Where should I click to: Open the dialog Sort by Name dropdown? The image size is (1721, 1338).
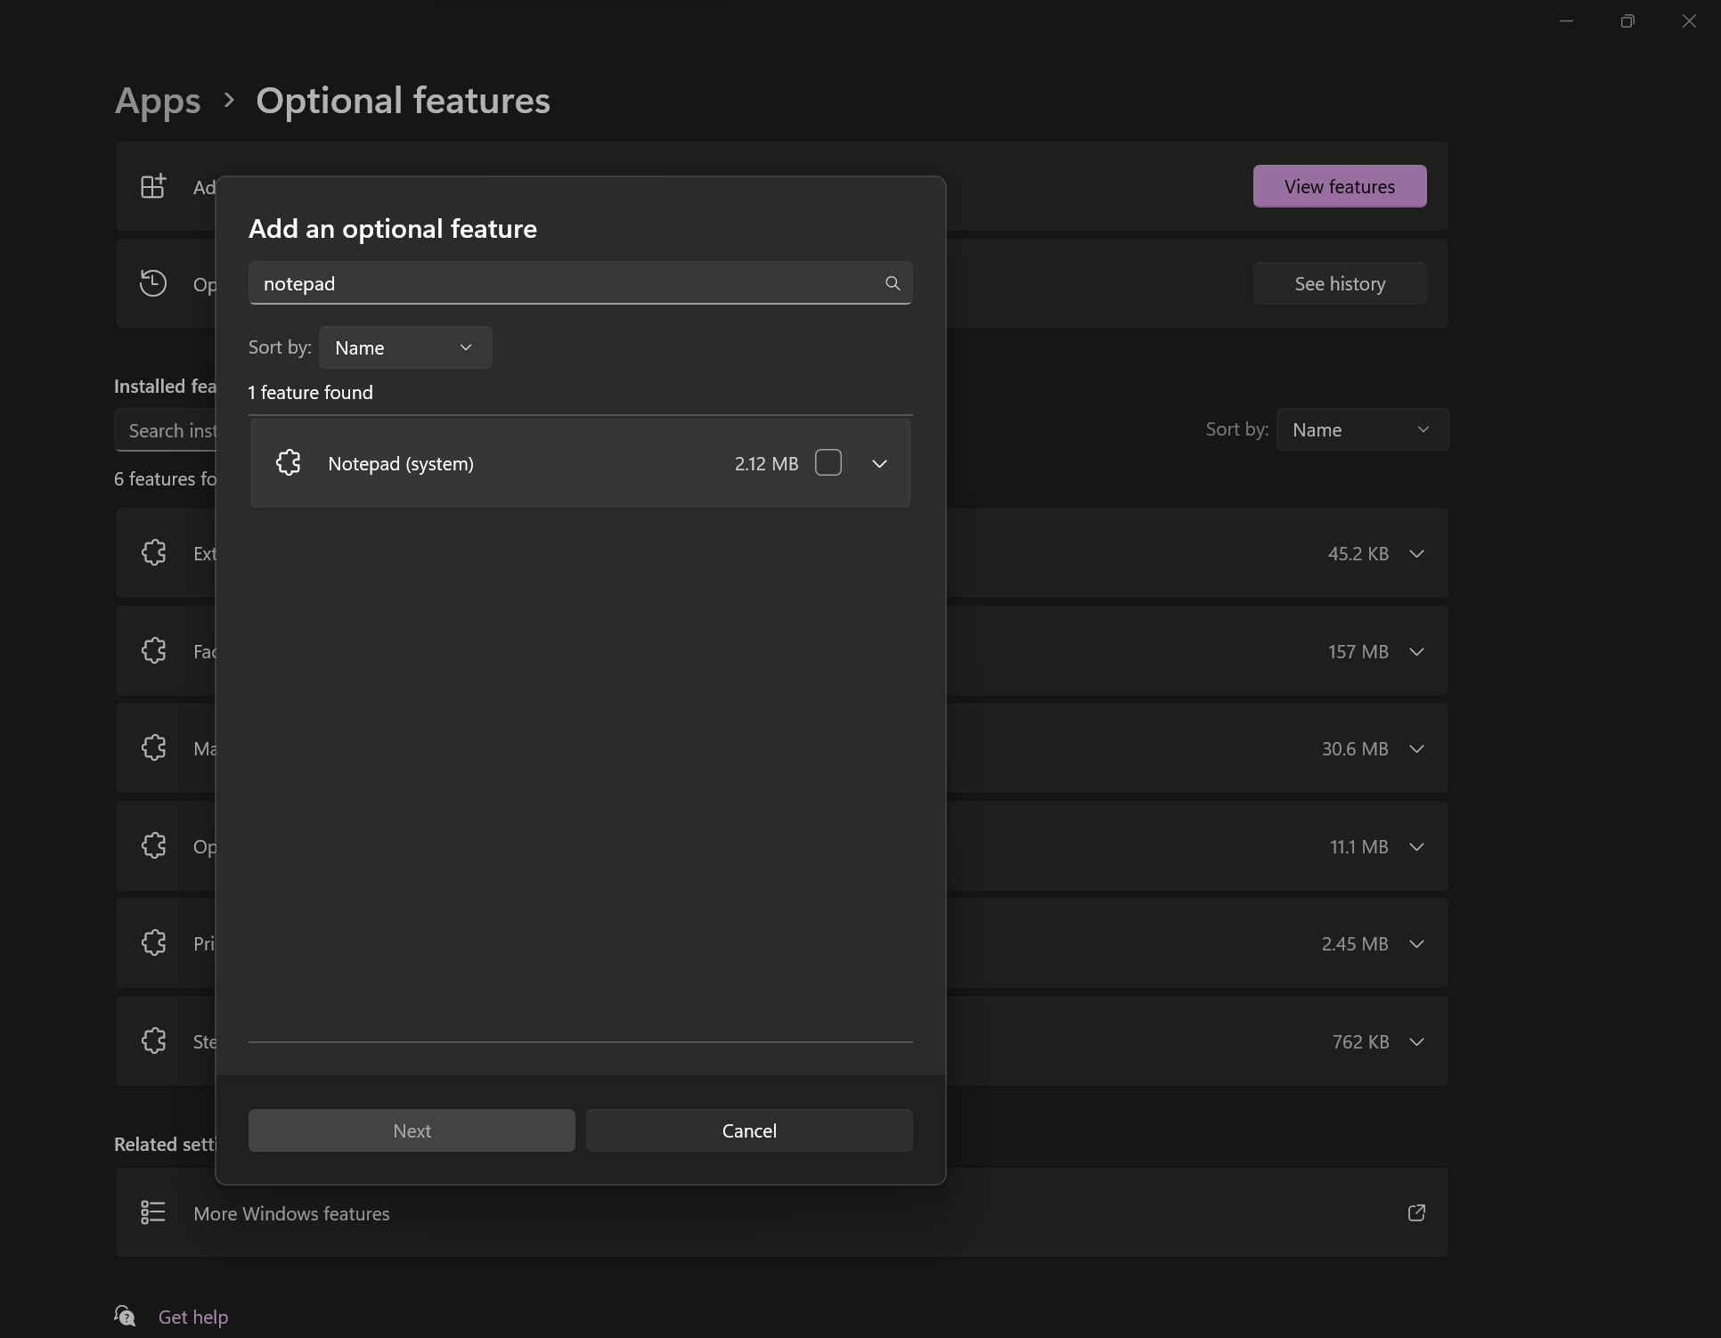click(x=404, y=347)
